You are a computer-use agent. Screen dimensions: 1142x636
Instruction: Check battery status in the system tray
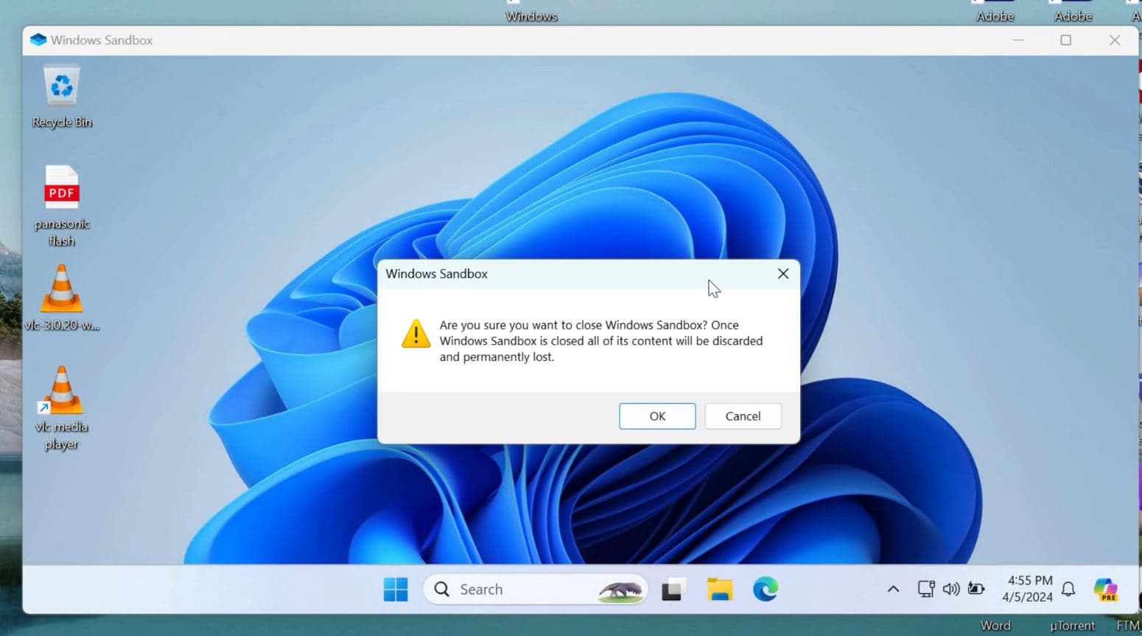[976, 589]
